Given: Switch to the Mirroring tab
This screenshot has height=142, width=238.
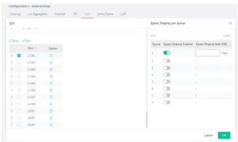Looking at the screenshot, I should pyautogui.click(x=15, y=14).
